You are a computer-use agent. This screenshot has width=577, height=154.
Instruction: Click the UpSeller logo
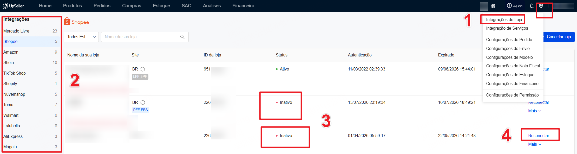coord(13,6)
